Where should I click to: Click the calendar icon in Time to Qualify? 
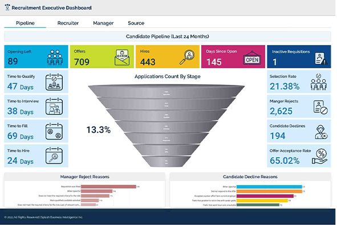tap(54, 82)
